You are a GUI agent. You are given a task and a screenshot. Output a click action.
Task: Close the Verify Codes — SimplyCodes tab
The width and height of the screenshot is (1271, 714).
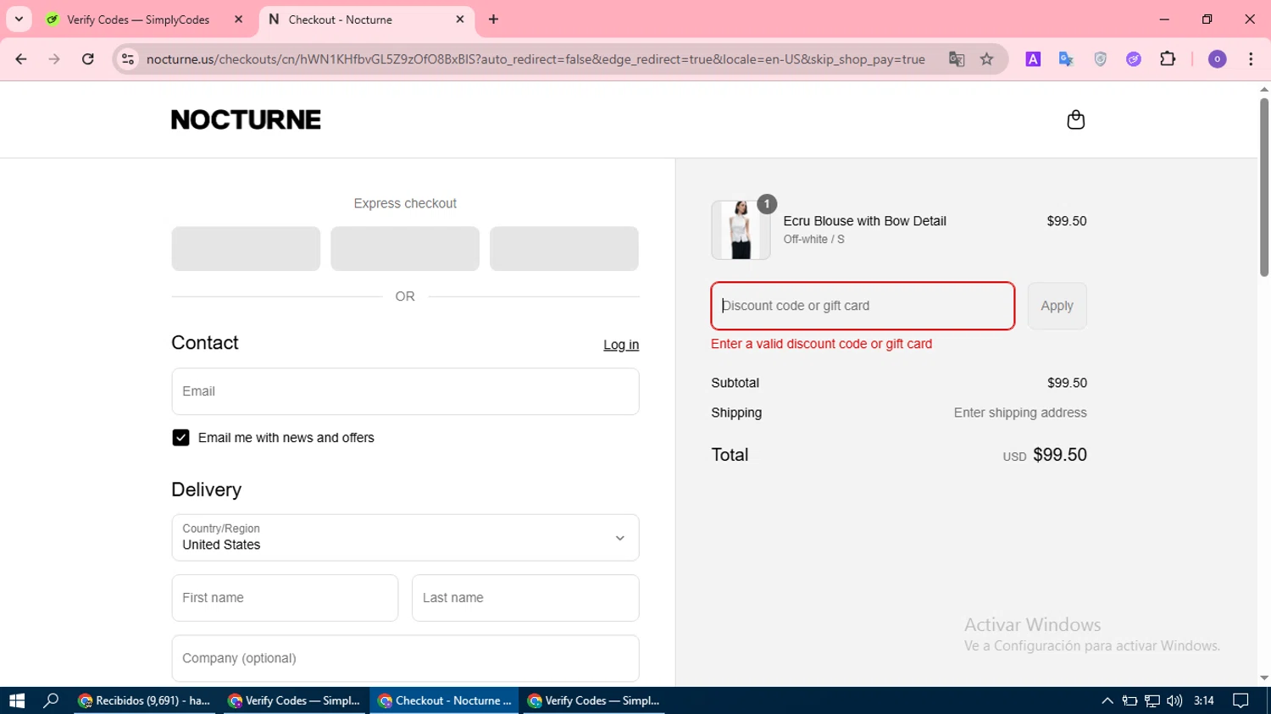point(238,19)
